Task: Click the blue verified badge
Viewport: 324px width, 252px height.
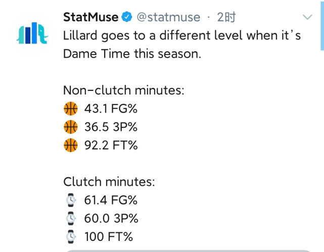Action: tap(127, 18)
